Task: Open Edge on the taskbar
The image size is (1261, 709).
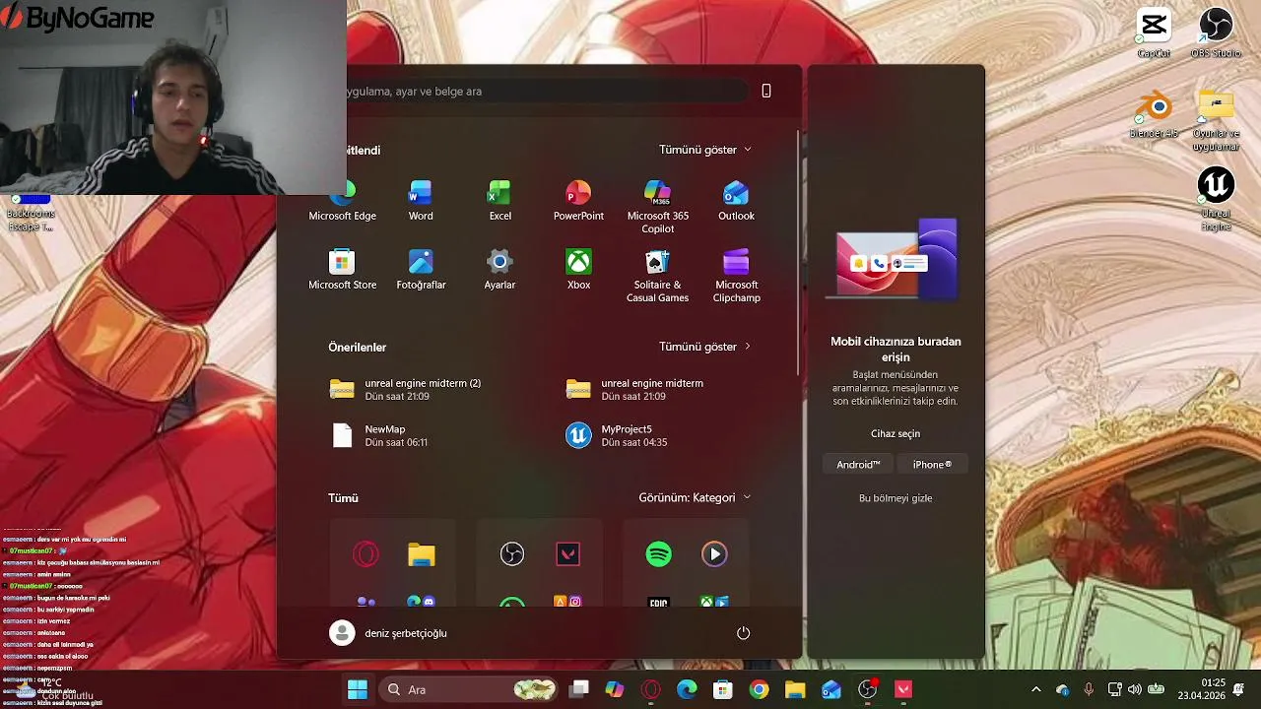Action: click(687, 689)
